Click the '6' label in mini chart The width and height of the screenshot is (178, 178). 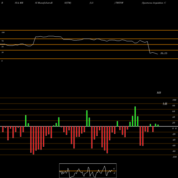[114, 169]
